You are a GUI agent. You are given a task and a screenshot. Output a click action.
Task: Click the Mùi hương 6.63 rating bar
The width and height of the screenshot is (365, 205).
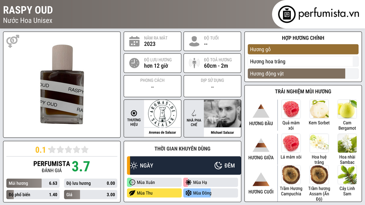point(33,183)
